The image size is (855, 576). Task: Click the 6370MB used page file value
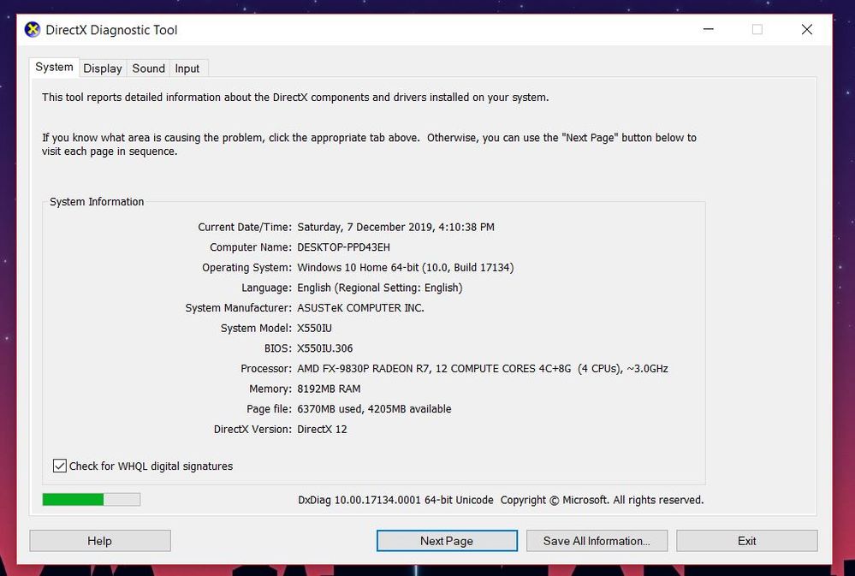tap(374, 408)
